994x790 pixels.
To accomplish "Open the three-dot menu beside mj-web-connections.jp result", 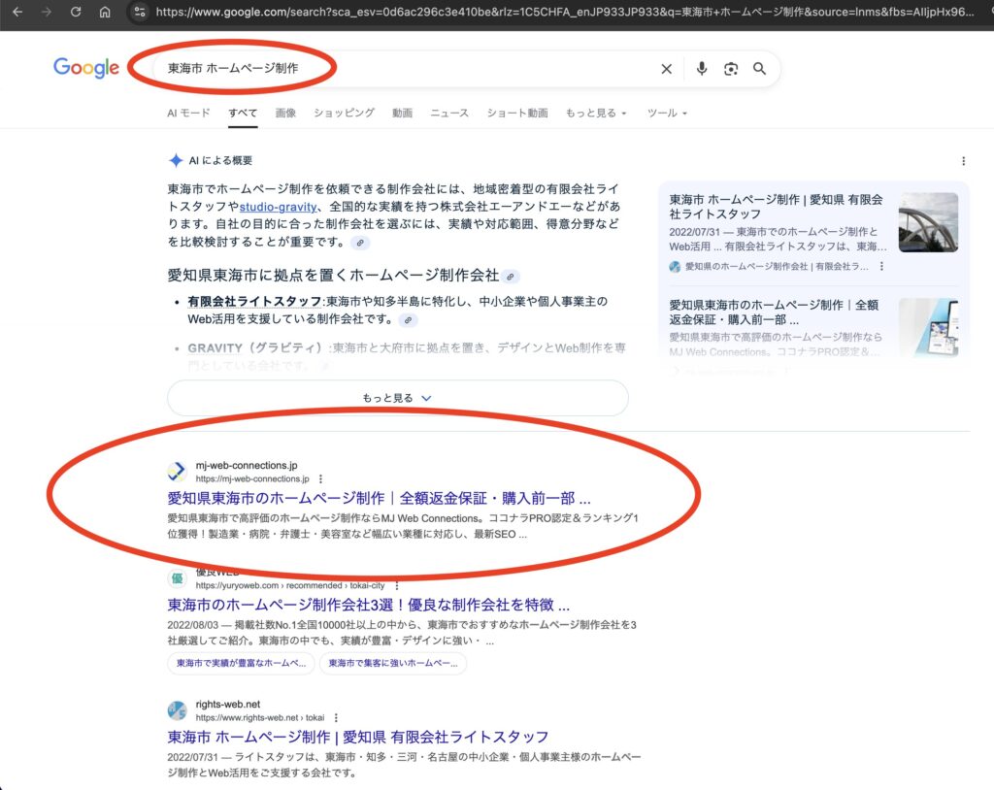I will 321,478.
